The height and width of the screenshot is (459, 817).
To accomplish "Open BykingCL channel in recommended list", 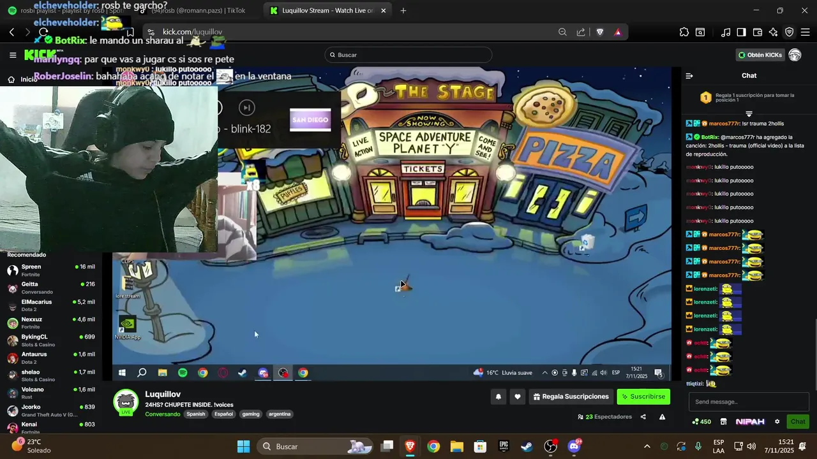I will (51, 340).
